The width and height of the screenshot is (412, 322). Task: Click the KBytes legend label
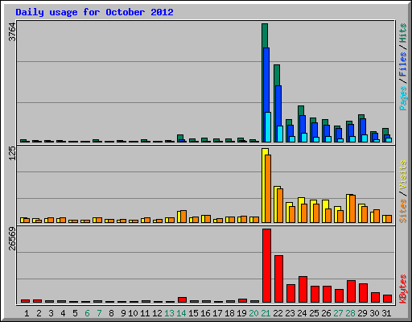pos(403,289)
